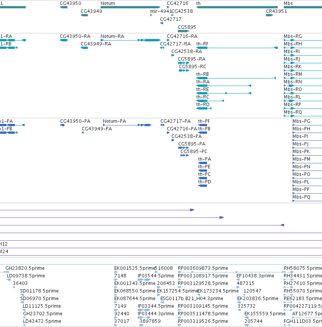The height and width of the screenshot is (327, 322).
Task: Click the th-RF transcript label
Action: click(x=202, y=44)
